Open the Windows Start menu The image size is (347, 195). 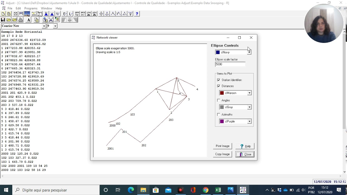click(6, 190)
